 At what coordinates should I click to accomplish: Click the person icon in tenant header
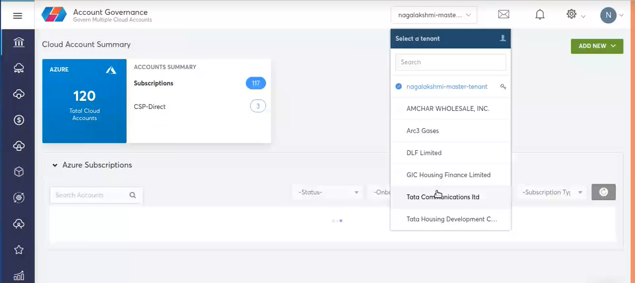(x=503, y=38)
